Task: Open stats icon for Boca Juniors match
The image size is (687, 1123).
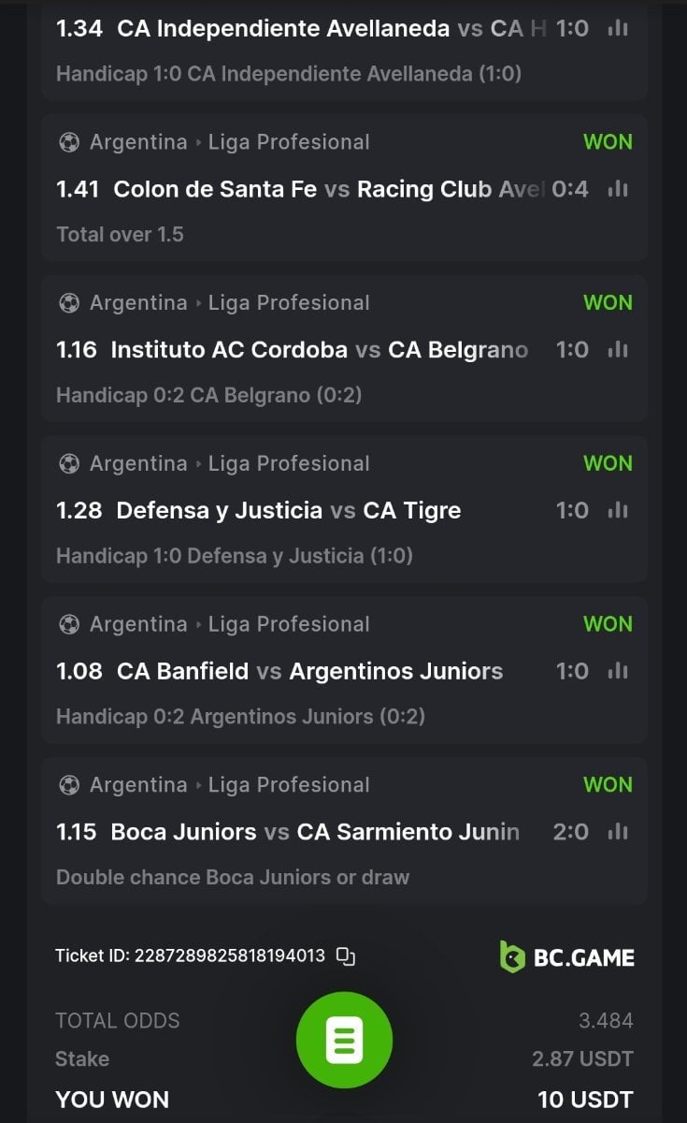Action: tap(618, 832)
